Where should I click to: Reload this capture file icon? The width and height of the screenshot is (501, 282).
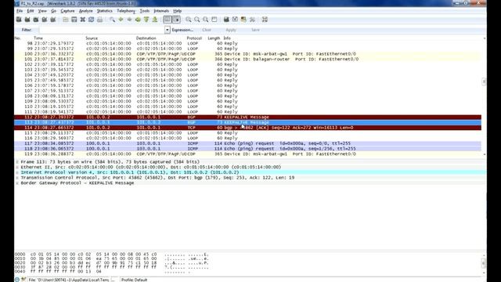[x=91, y=20]
